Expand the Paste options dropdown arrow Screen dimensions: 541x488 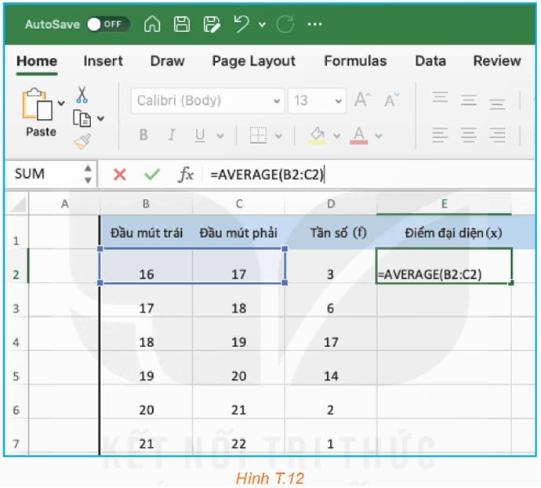[61, 103]
